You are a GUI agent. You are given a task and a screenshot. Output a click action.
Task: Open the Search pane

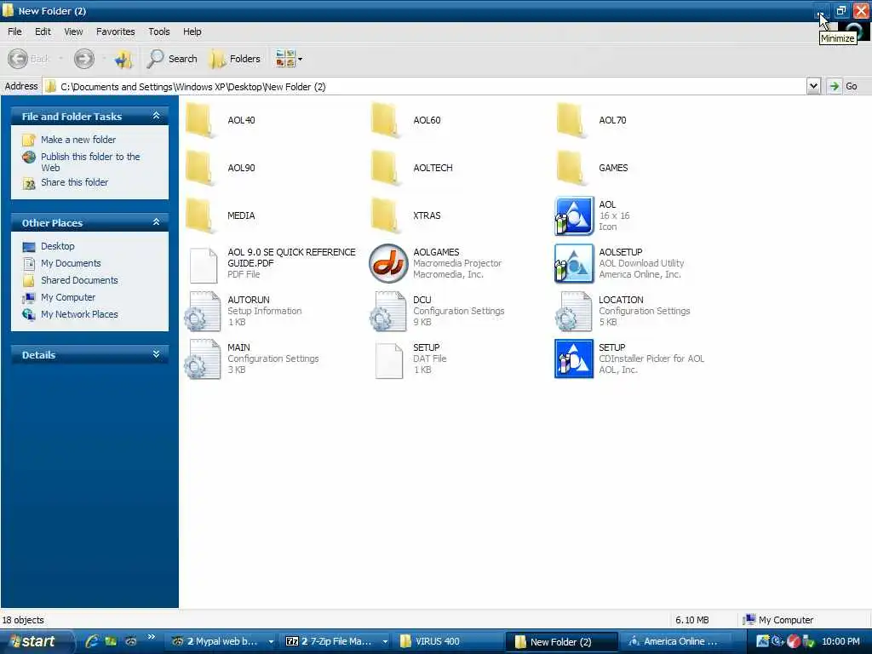click(172, 59)
